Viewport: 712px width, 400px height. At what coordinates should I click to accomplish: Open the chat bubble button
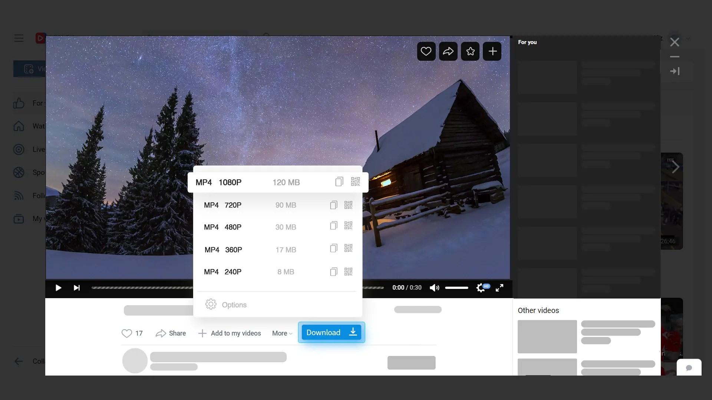689,368
